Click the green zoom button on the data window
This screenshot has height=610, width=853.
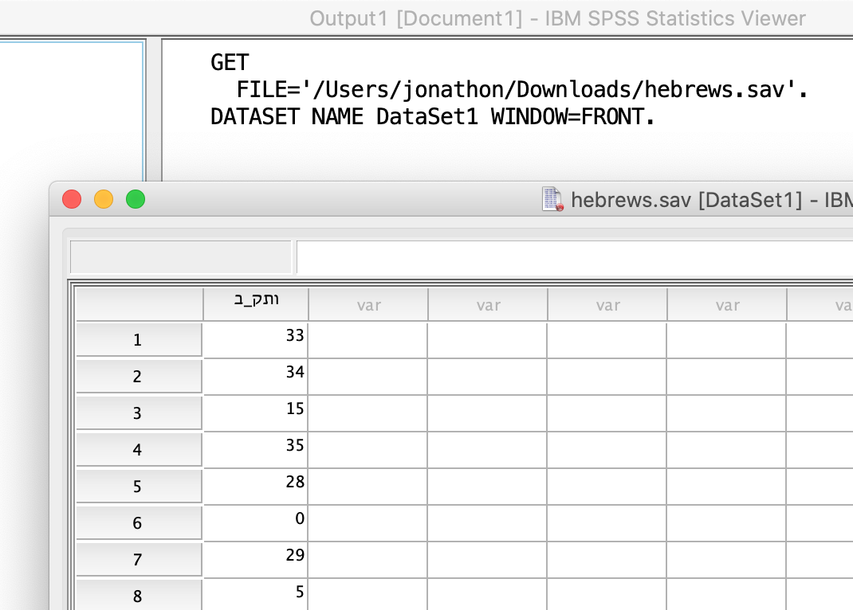[x=136, y=199]
